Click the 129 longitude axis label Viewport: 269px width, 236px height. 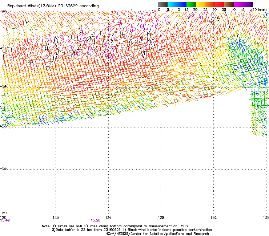pos(161,217)
